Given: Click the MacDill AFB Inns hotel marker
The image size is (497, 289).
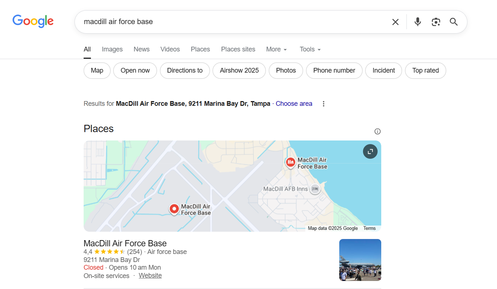Looking at the screenshot, I should (315, 189).
